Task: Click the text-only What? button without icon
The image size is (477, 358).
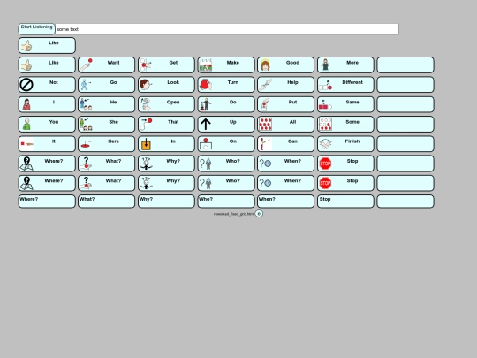Action: (x=107, y=202)
